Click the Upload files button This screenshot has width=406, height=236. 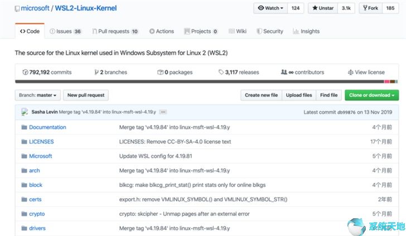pos(299,95)
